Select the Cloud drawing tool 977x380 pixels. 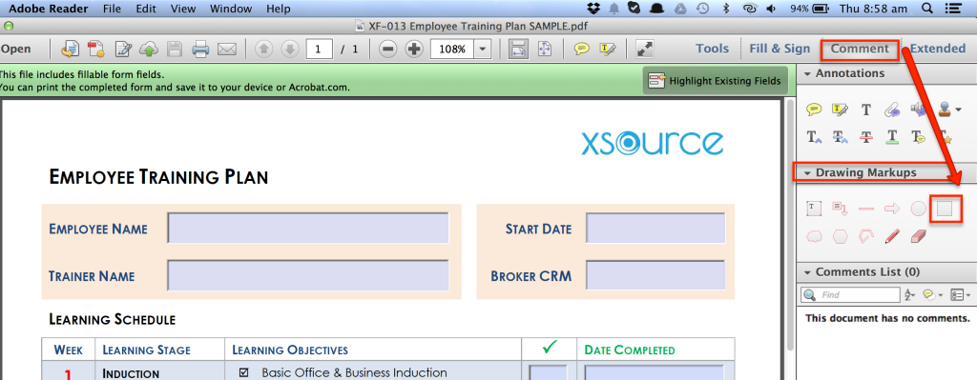(814, 236)
